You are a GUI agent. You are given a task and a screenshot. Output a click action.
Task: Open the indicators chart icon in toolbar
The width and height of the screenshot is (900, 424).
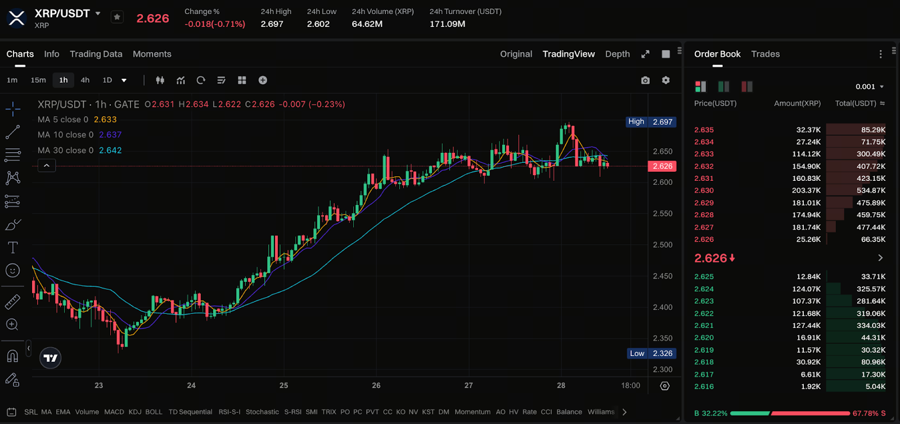[x=181, y=80]
